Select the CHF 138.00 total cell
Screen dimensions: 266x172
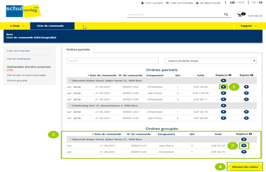[200, 93]
